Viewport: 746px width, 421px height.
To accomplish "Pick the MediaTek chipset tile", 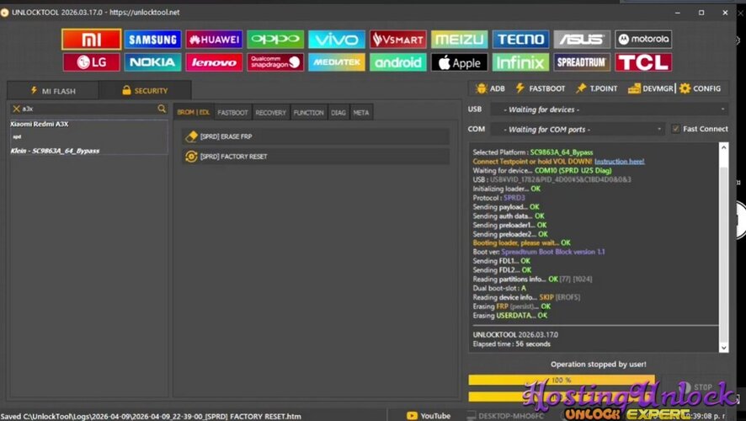I will (x=336, y=62).
